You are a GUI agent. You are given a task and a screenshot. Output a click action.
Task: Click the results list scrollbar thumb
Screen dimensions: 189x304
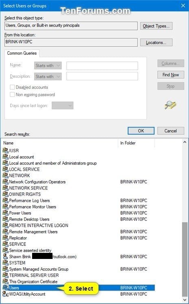[185, 259]
